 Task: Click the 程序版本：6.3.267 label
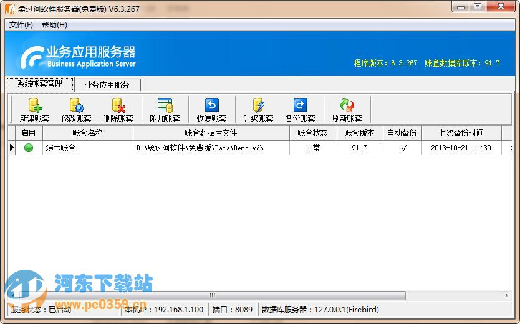(x=385, y=63)
